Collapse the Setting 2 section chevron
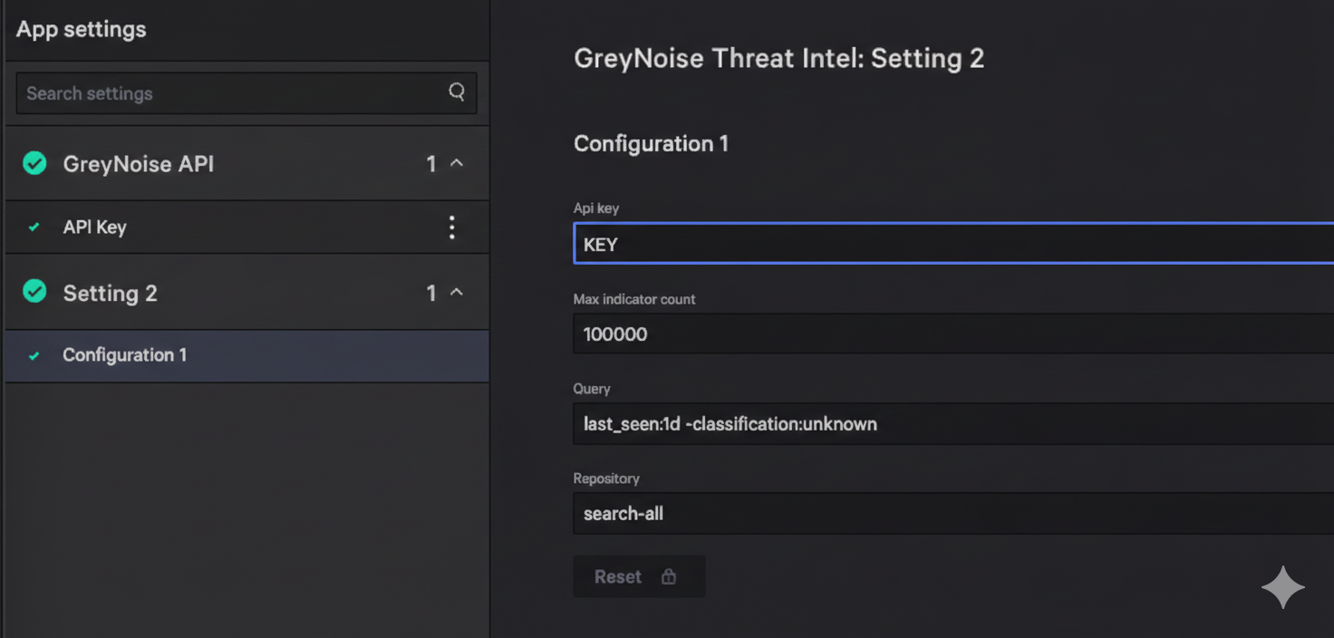Screen dimensions: 1334x638 (x=457, y=292)
